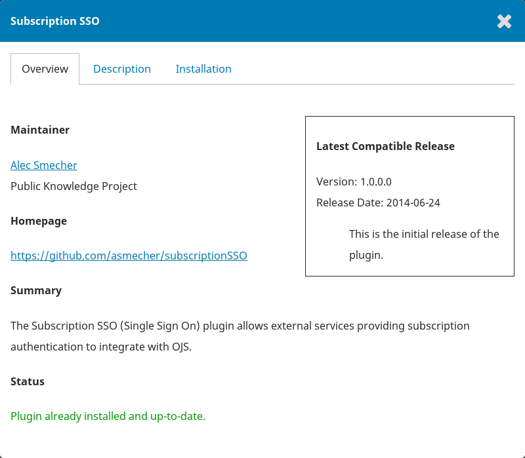
Task: Open the Description tab
Action: click(x=122, y=69)
